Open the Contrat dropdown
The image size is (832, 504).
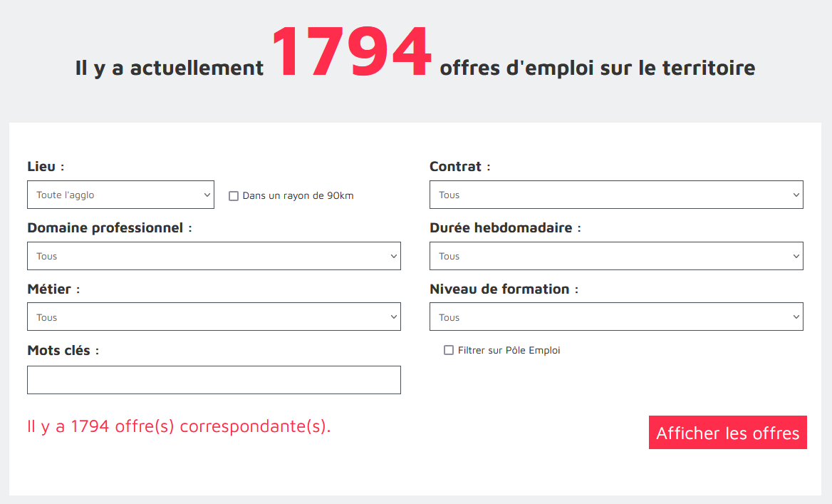click(616, 195)
